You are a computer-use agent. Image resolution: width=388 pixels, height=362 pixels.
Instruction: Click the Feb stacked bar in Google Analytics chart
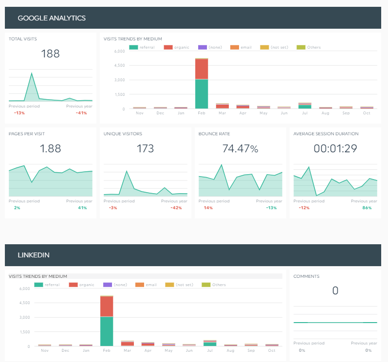pos(202,83)
